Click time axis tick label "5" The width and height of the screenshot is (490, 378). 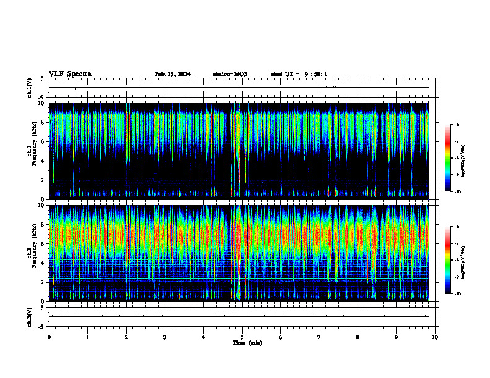242,337
